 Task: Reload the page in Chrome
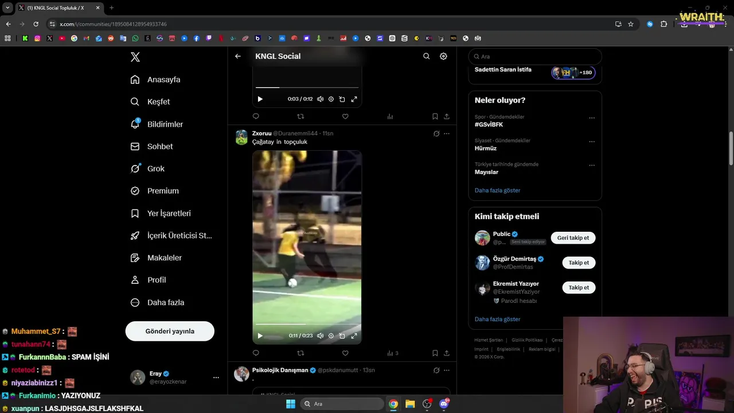pyautogui.click(x=36, y=24)
